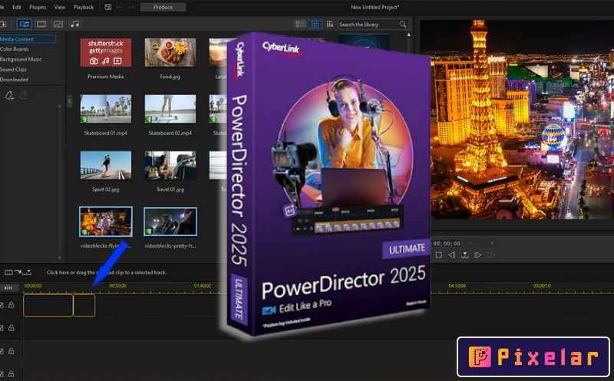Switch library to large thumbnail view

coord(315,25)
